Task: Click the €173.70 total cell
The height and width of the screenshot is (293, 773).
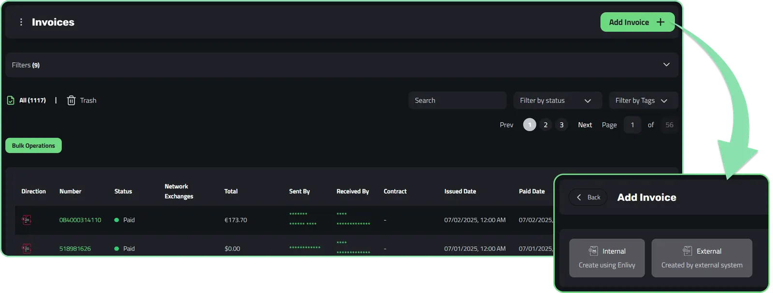Action: [x=236, y=220]
